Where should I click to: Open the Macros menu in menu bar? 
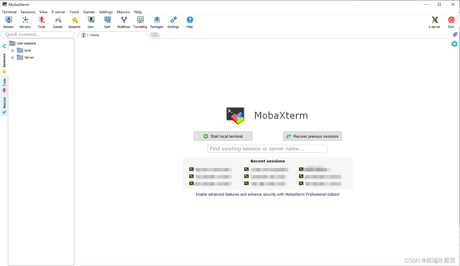coord(123,12)
